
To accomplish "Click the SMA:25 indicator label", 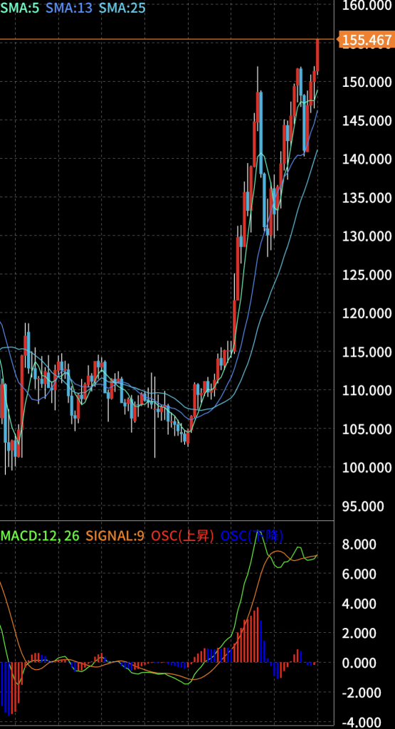I will click(122, 7).
